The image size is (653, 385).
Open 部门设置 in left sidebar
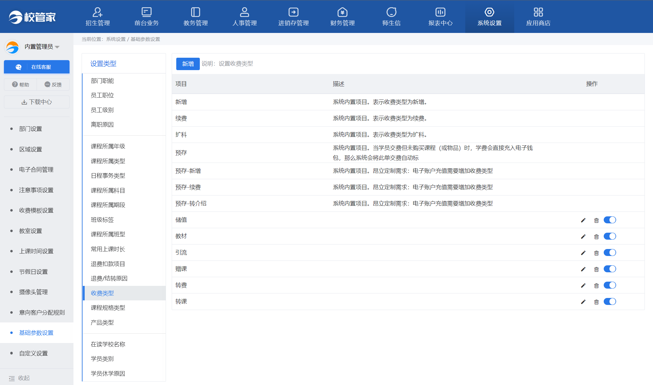(x=31, y=129)
